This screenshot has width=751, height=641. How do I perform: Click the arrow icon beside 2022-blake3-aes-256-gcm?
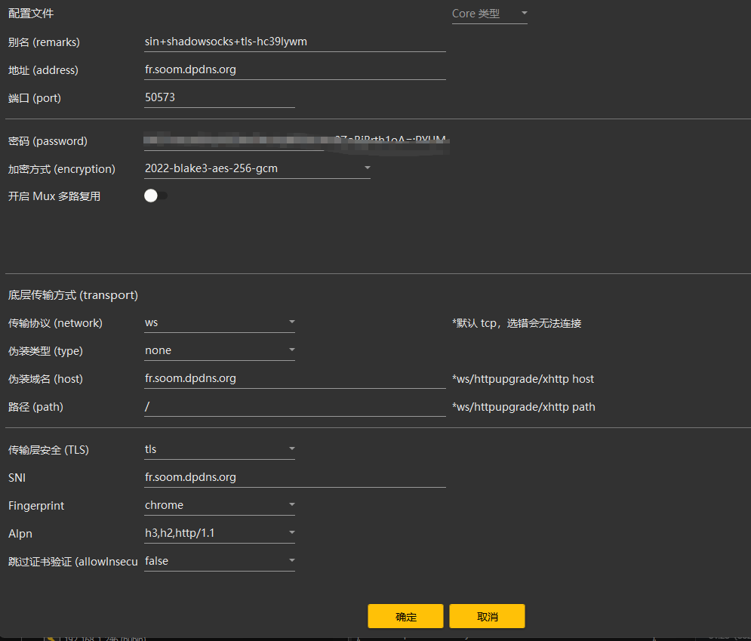click(367, 168)
